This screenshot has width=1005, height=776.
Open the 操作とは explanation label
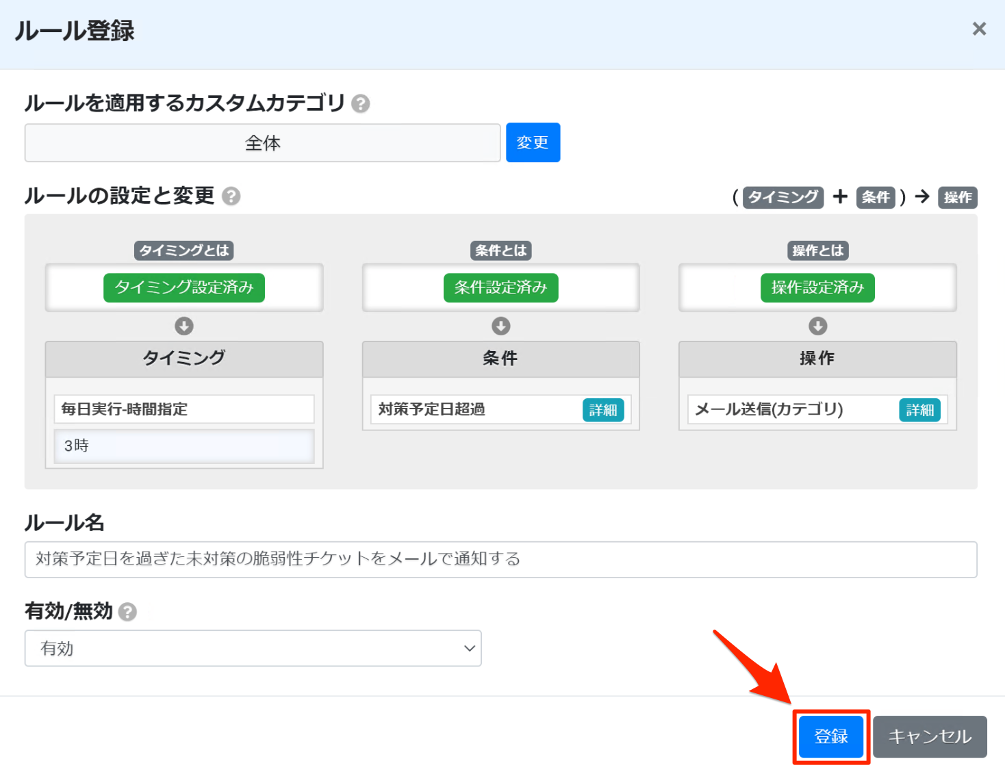tap(818, 250)
